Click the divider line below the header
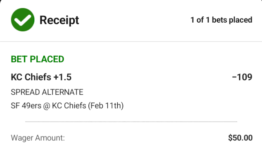The image size is (262, 149). tap(131, 41)
